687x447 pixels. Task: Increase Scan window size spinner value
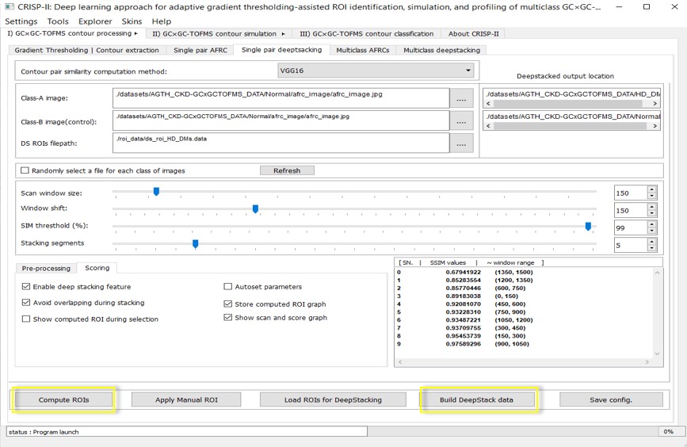pyautogui.click(x=651, y=189)
